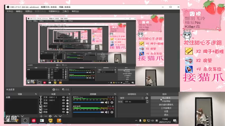
Task: Open 麦克风/Aux audio settings gear
Action: [112, 102]
